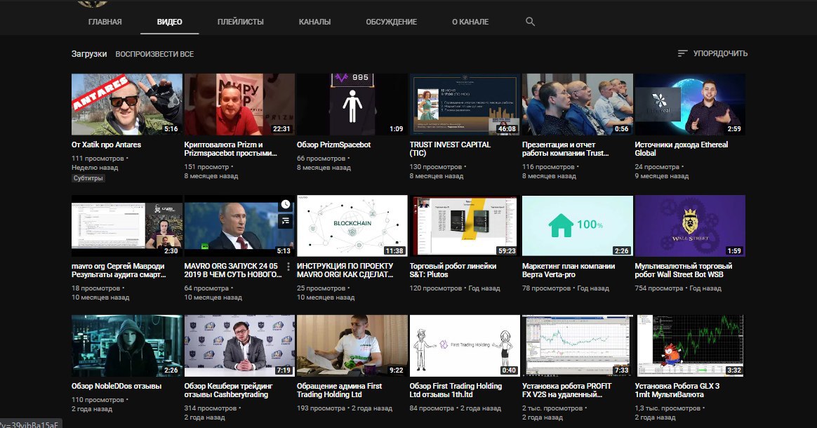Click title Презентация и отчет работы компании Trust
817x428 pixels.
coord(565,149)
